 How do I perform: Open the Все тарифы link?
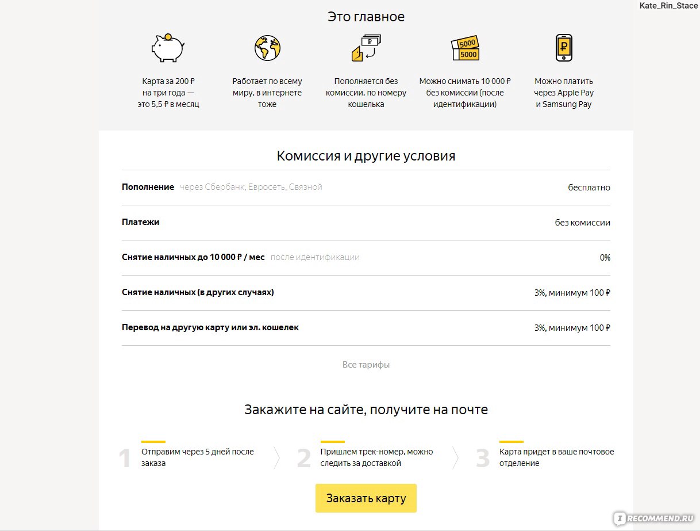tap(366, 365)
